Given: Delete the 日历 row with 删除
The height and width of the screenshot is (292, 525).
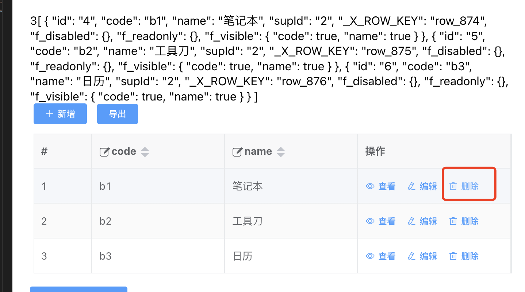Looking at the screenshot, I should (x=464, y=256).
